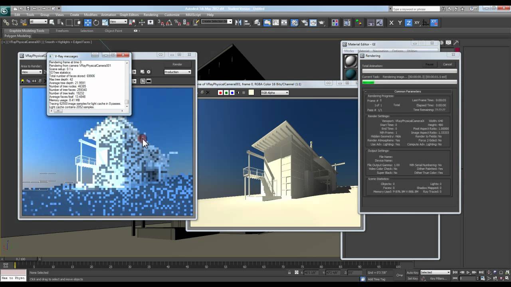
Task: Click the Play Animation button
Action: click(468, 272)
